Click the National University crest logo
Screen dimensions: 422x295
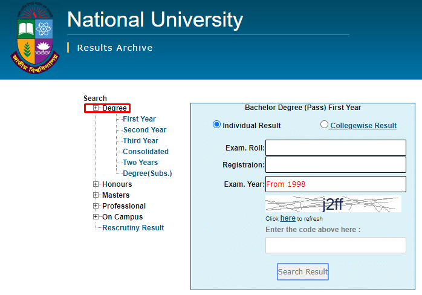pyautogui.click(x=34, y=37)
